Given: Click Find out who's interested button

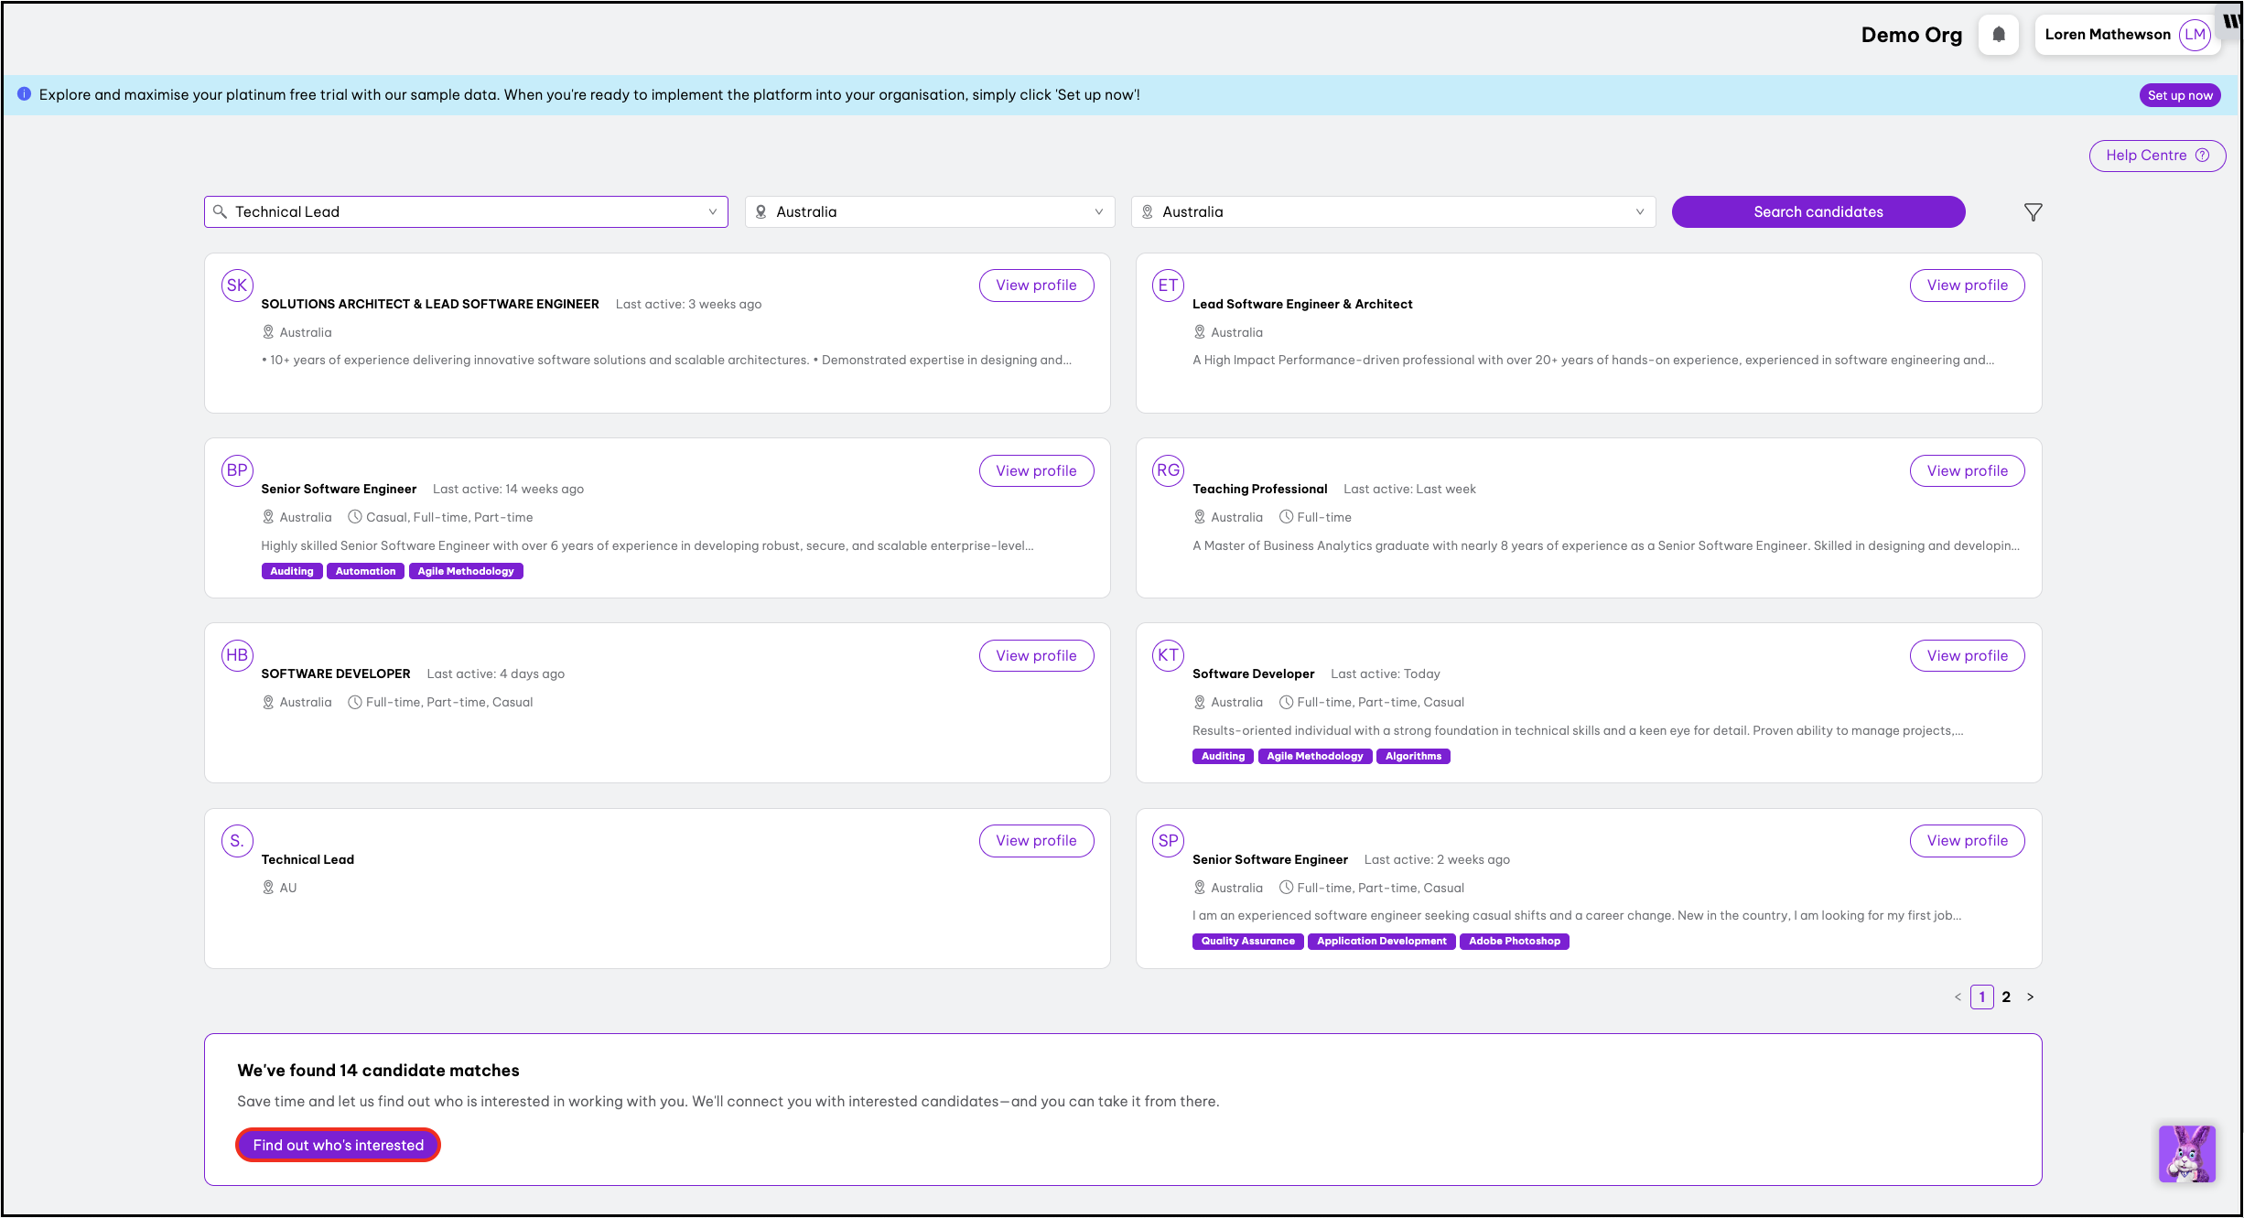Looking at the screenshot, I should 338,1145.
